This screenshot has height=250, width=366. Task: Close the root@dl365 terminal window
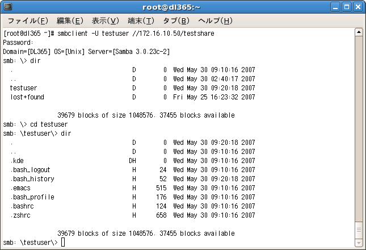pyautogui.click(x=358, y=7)
